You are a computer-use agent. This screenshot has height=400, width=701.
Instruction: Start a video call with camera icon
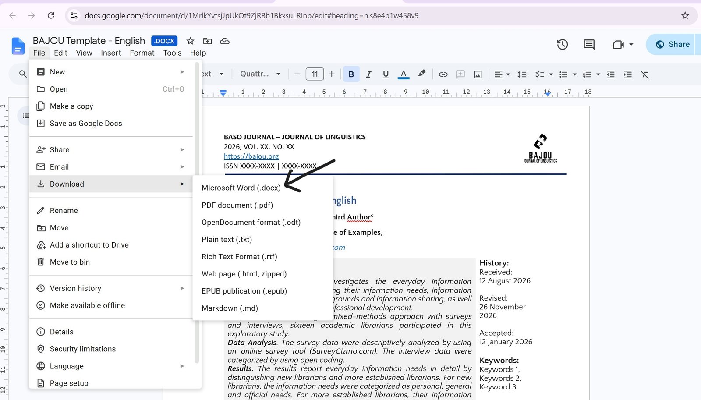tap(618, 44)
